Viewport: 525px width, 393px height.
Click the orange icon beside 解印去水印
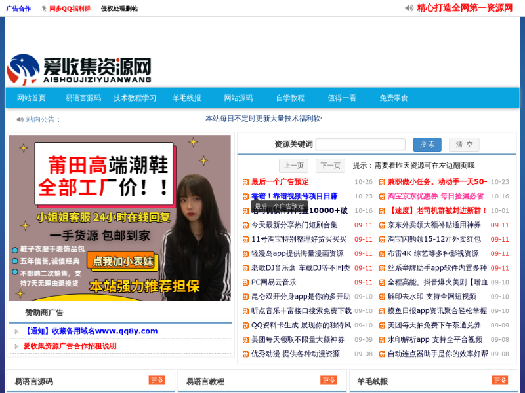[x=382, y=297]
